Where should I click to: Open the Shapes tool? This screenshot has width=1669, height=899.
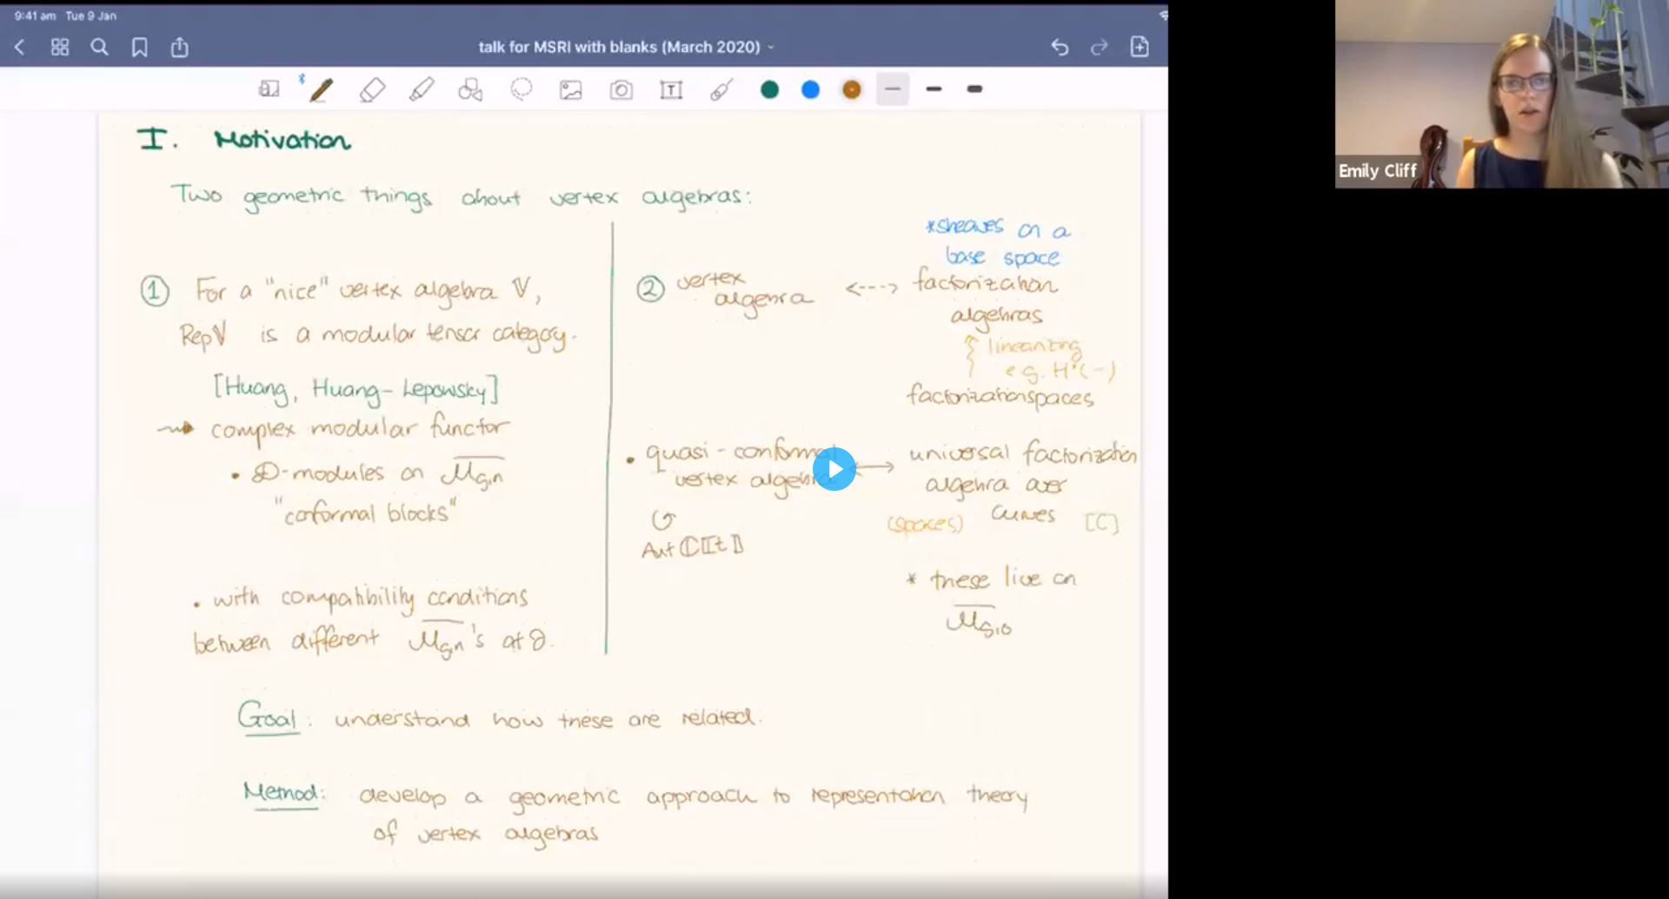click(470, 89)
